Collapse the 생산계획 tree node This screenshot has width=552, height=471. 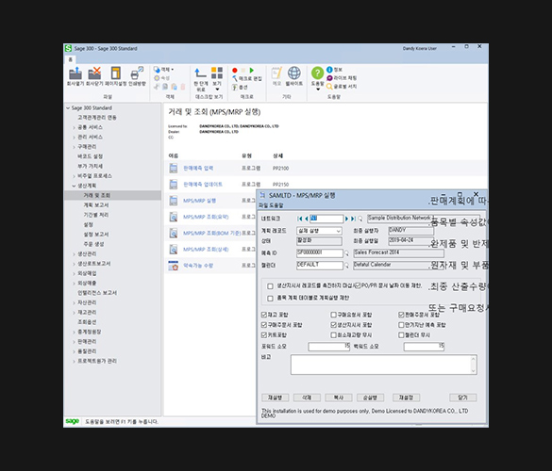coord(74,186)
